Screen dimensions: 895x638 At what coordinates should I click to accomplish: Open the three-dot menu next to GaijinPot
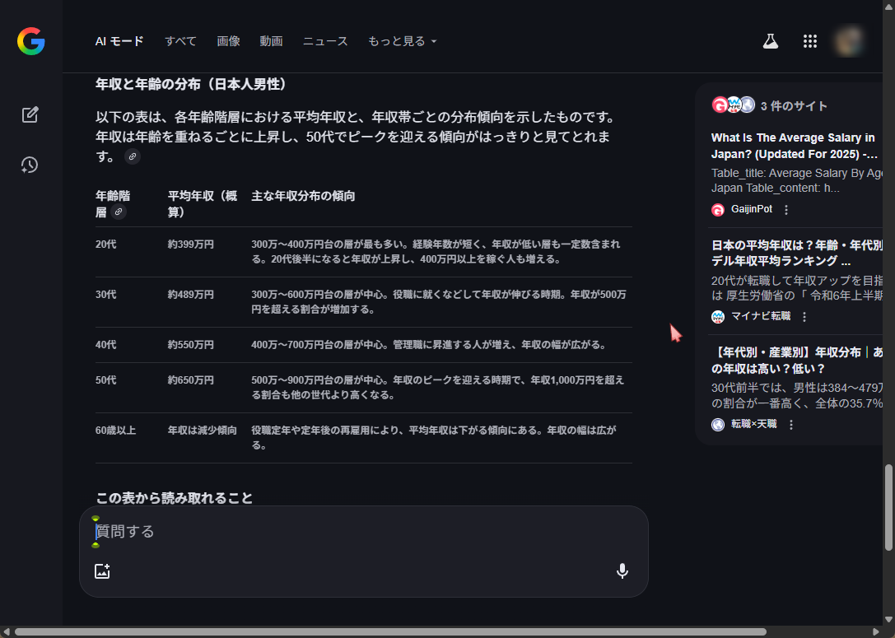pyautogui.click(x=786, y=210)
